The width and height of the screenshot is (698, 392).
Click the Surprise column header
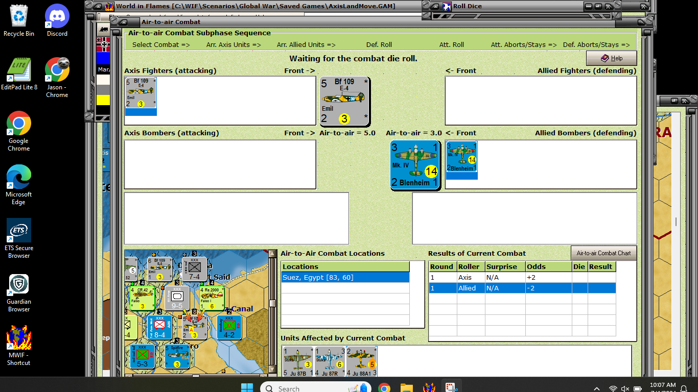point(505,266)
